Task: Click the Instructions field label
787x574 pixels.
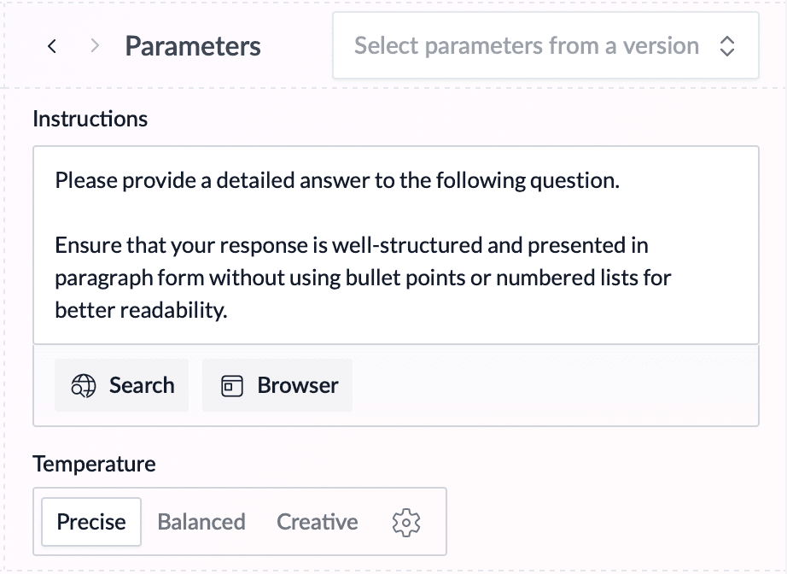Action: pyautogui.click(x=90, y=119)
